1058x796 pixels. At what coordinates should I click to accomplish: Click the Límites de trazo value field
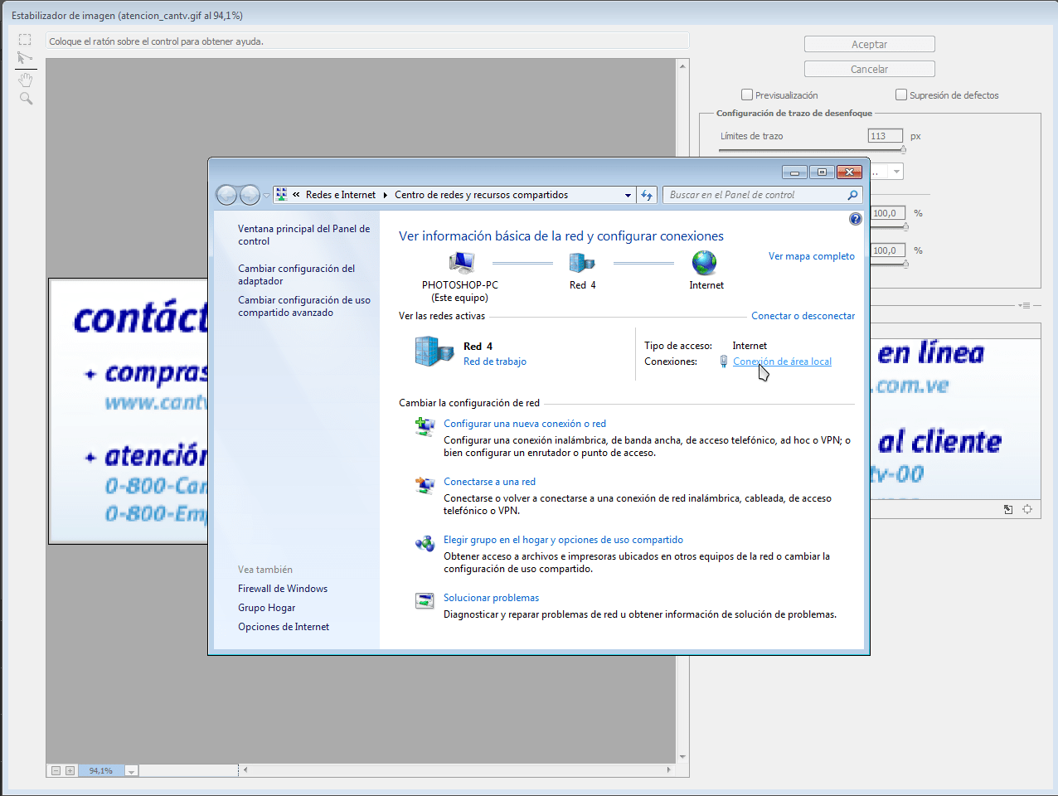click(x=886, y=136)
